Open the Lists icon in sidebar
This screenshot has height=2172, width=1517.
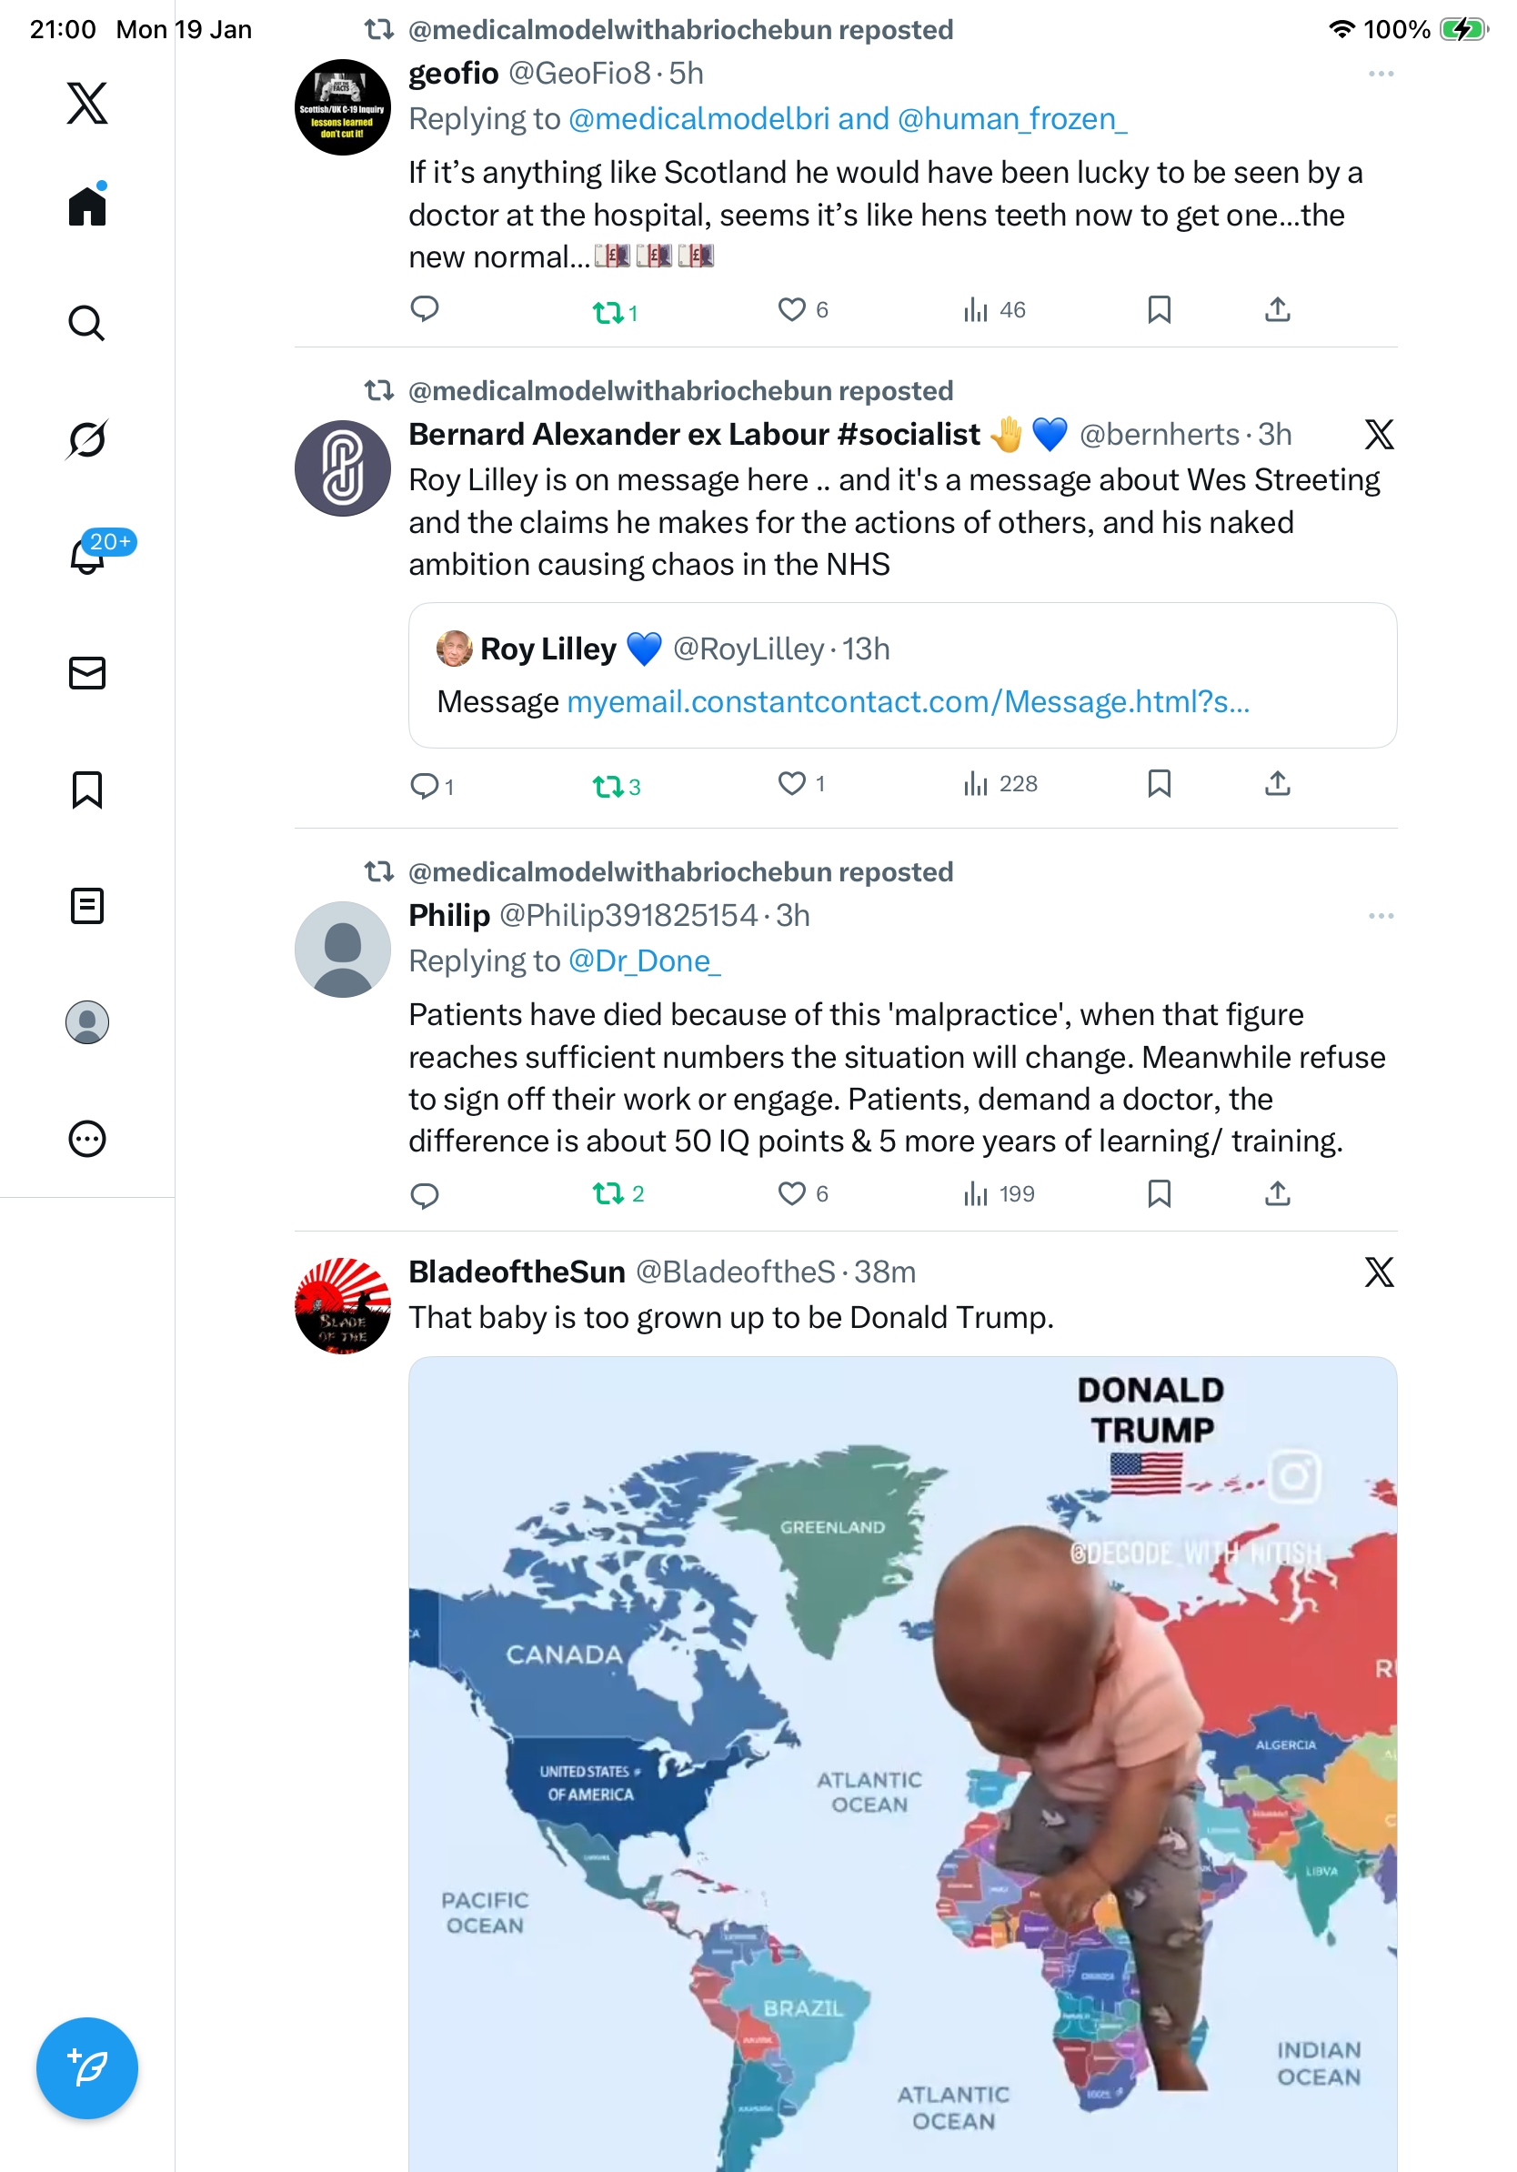87,905
